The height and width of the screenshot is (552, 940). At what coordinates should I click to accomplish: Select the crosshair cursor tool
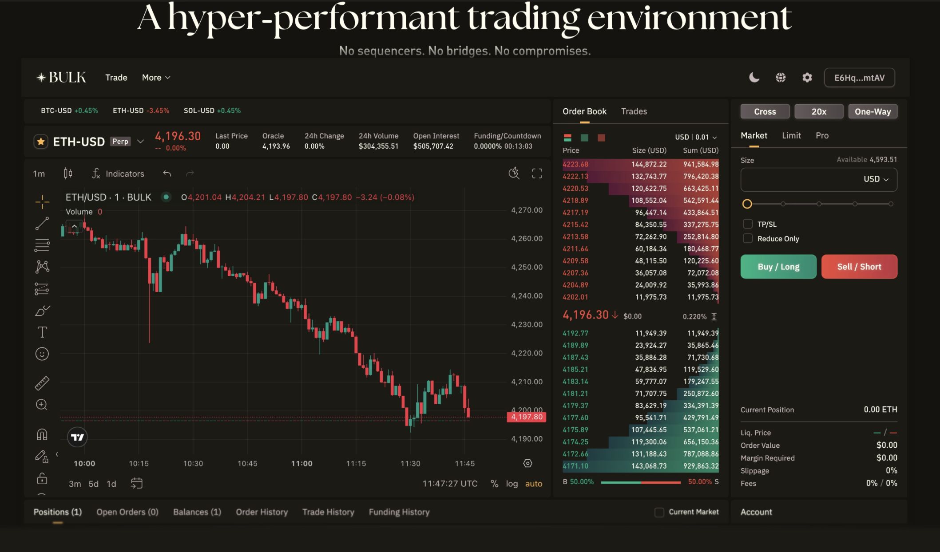coord(41,201)
